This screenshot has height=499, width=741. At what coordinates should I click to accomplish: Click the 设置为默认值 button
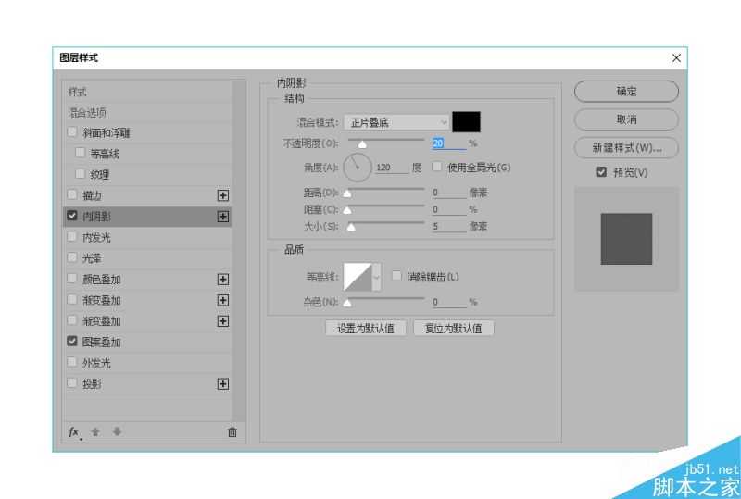tap(366, 328)
